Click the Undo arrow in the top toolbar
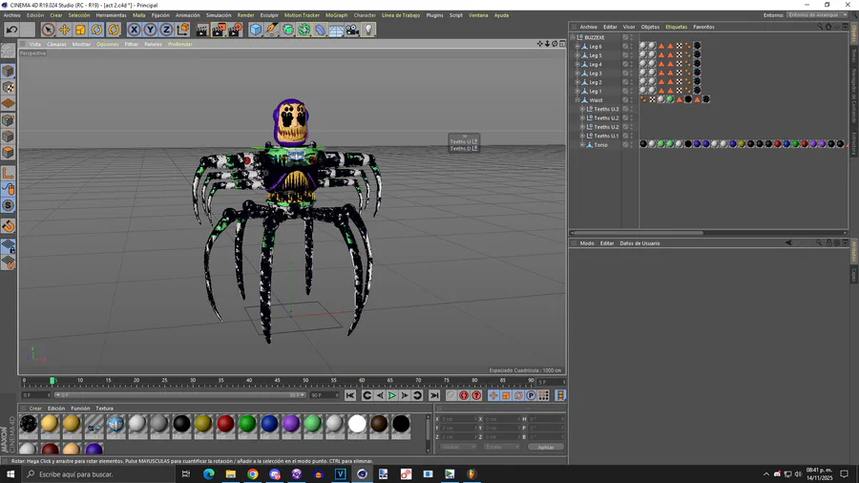 coord(12,30)
